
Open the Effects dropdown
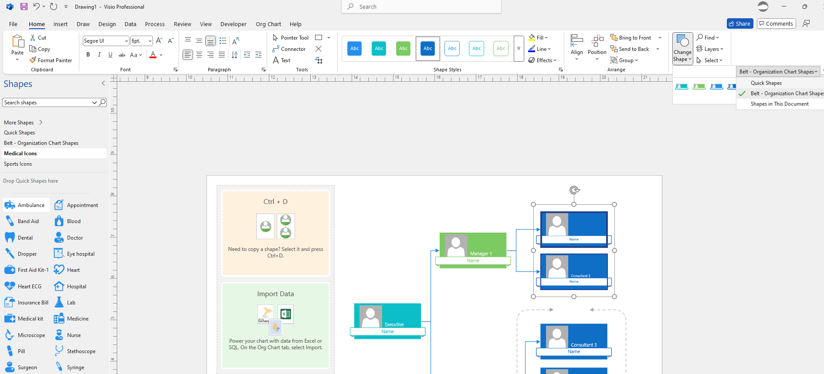(543, 60)
